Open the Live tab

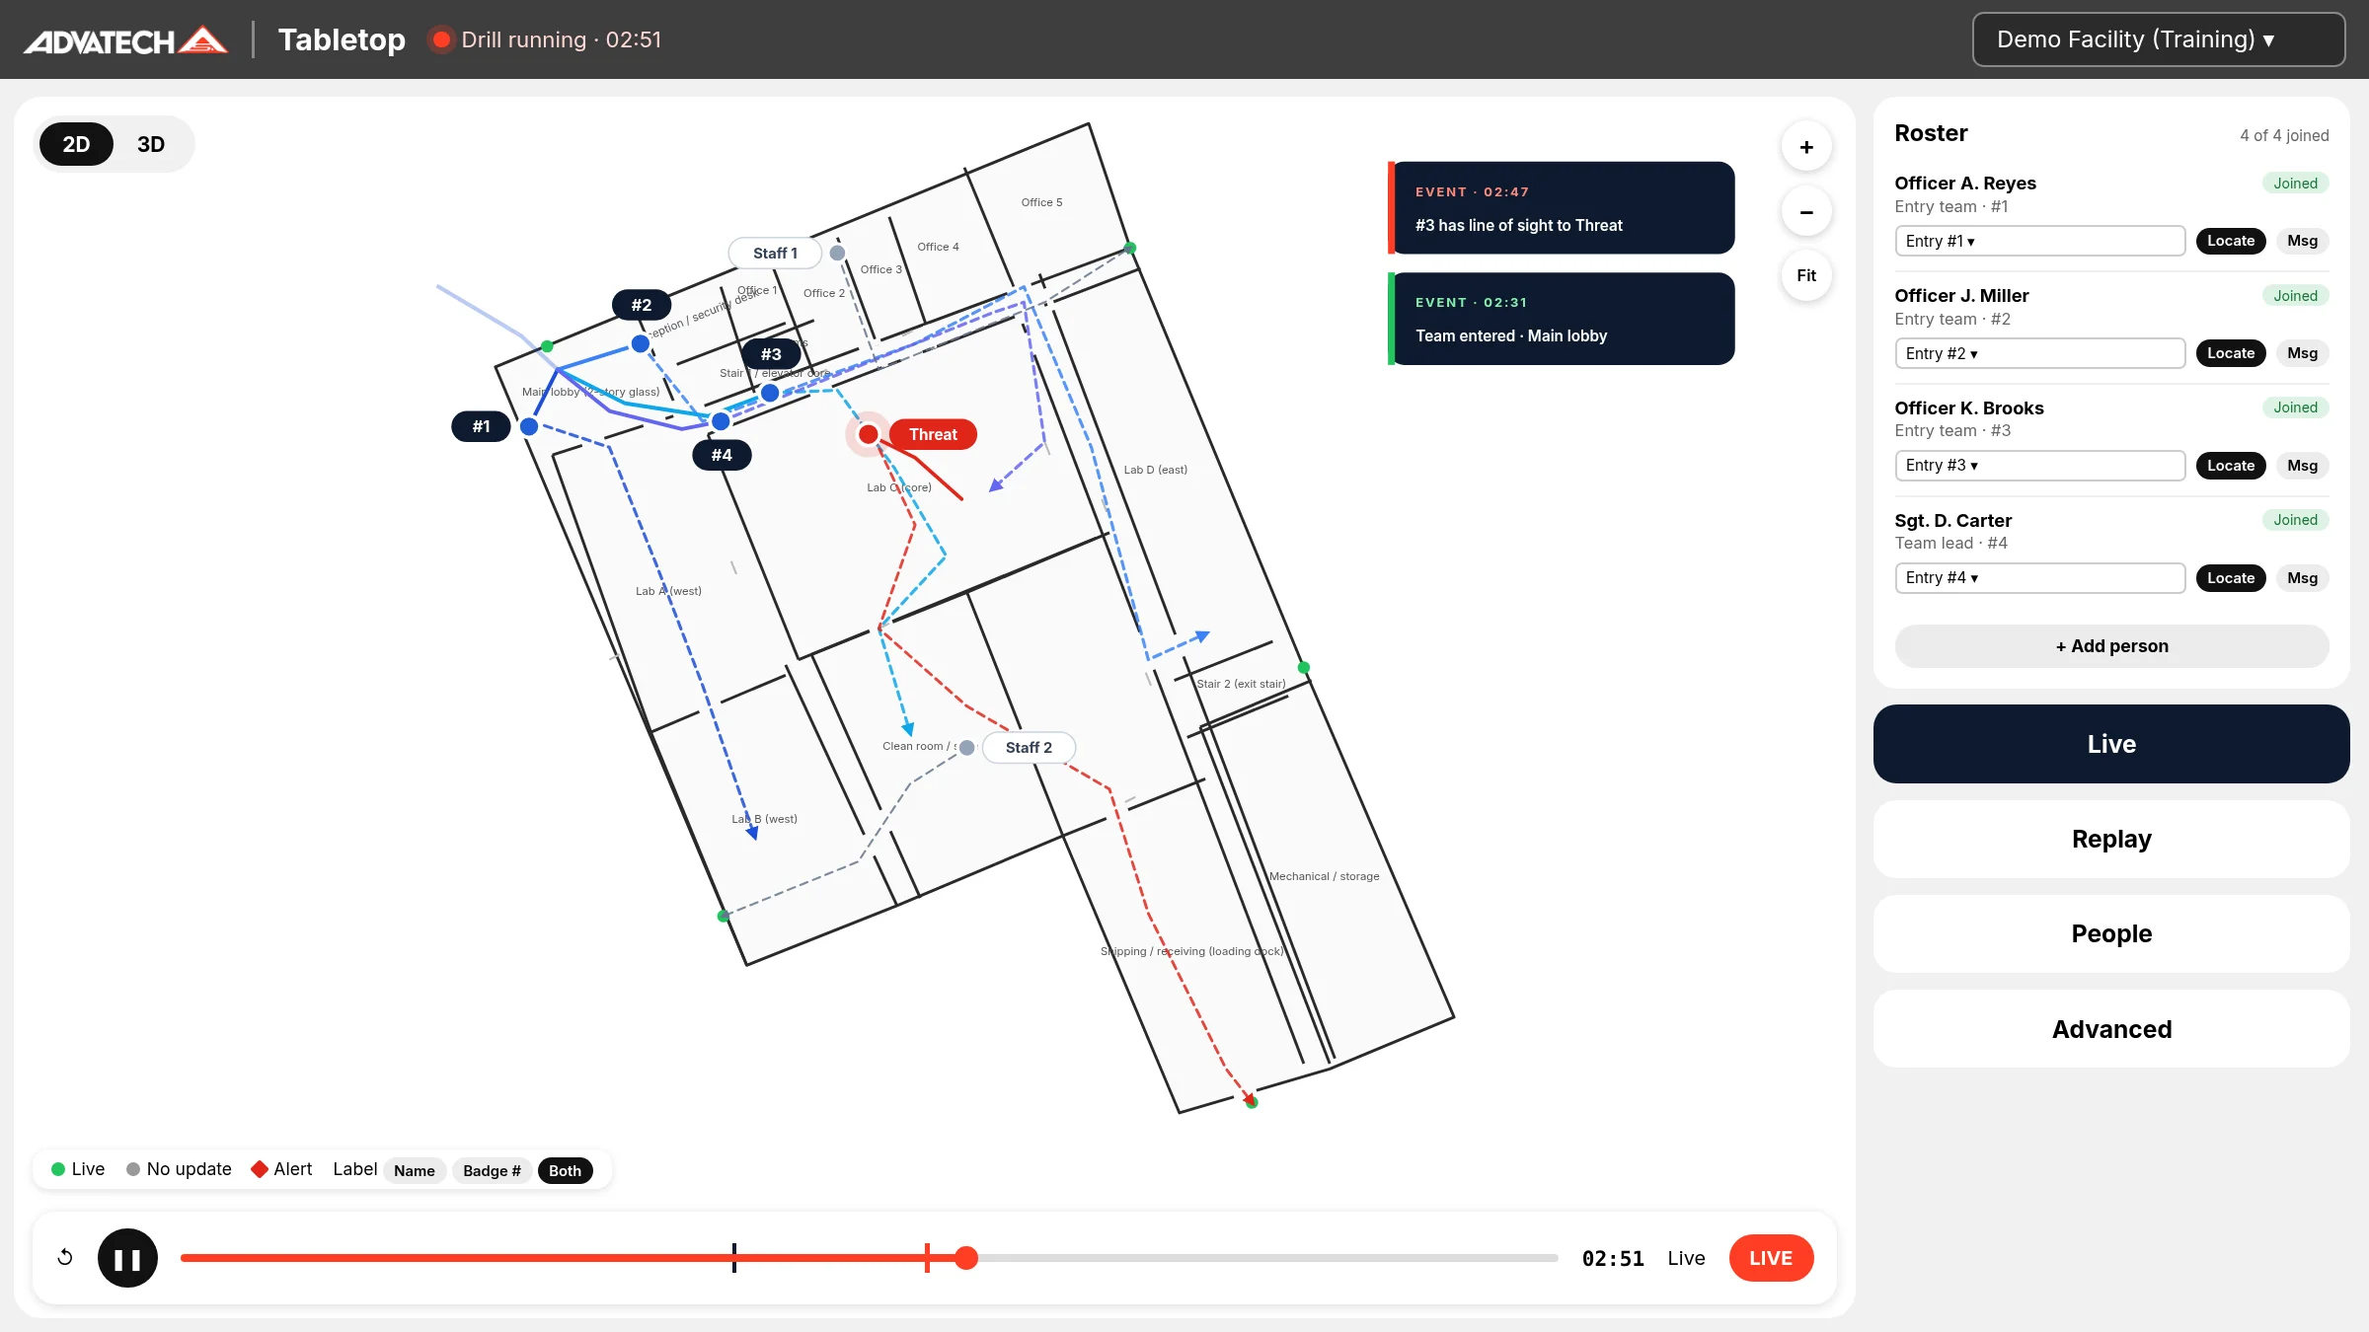[2111, 744]
